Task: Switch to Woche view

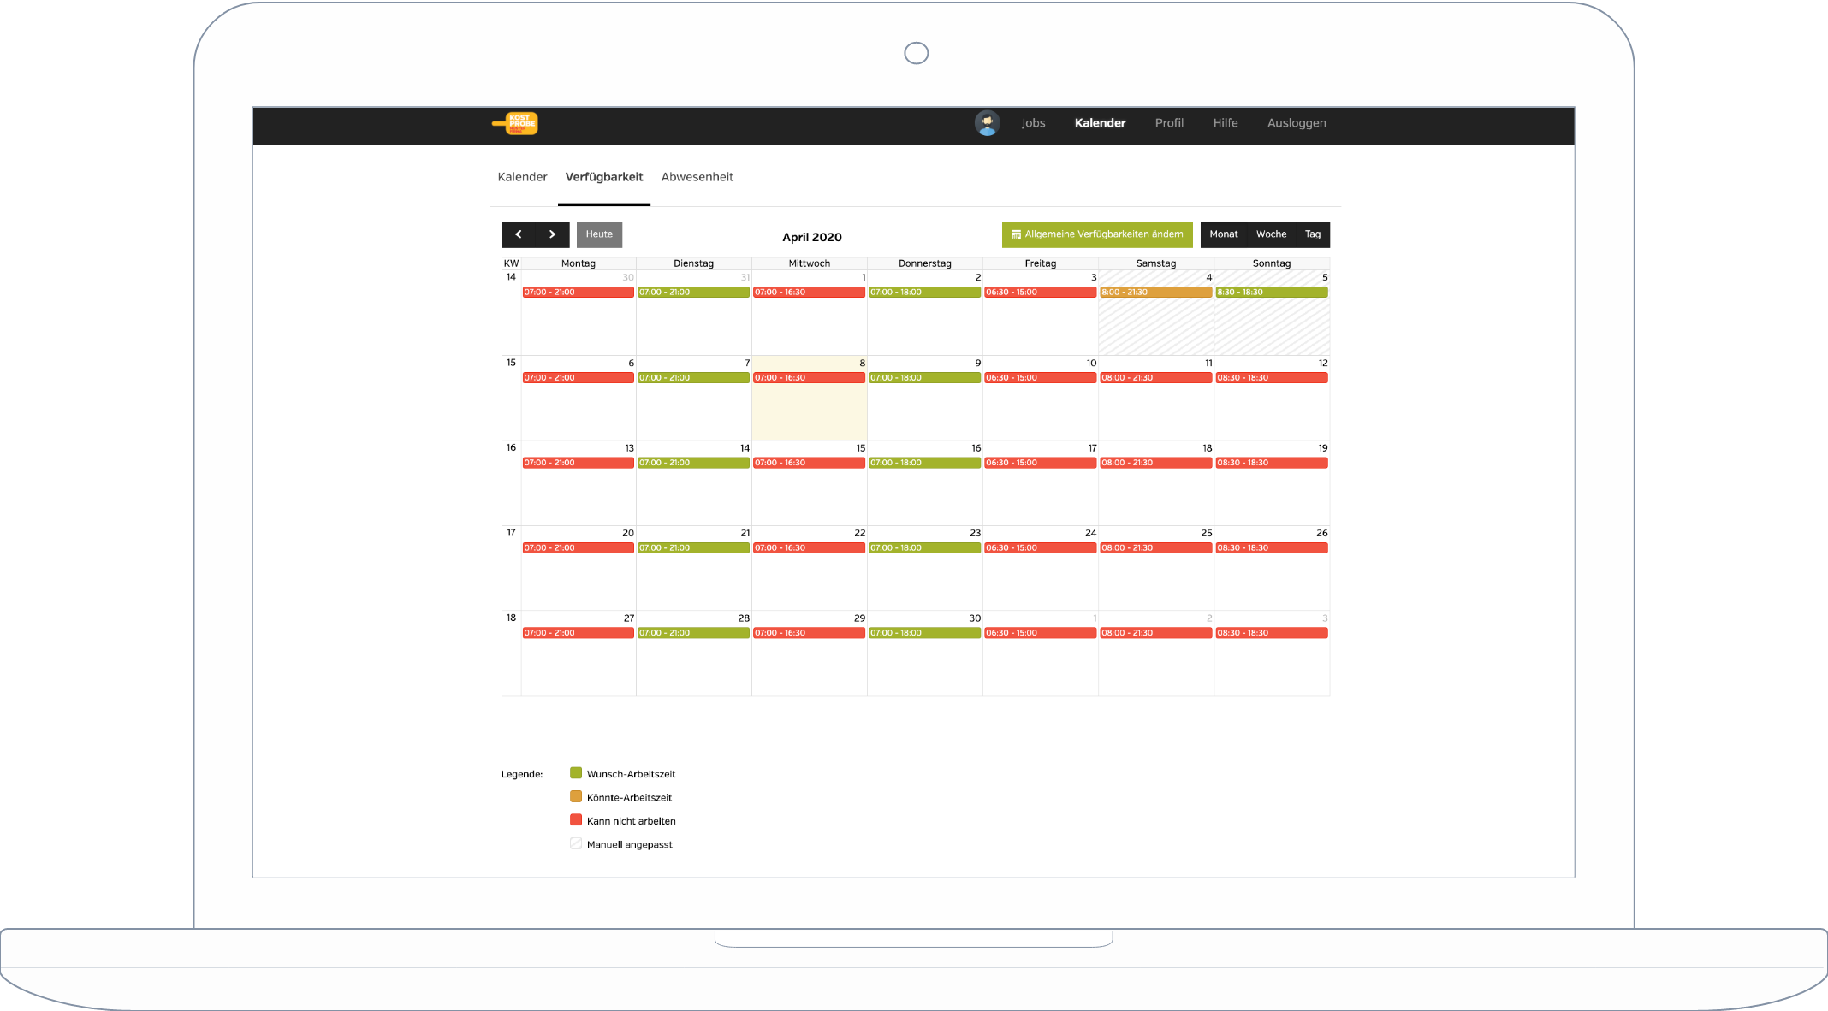Action: pos(1271,234)
